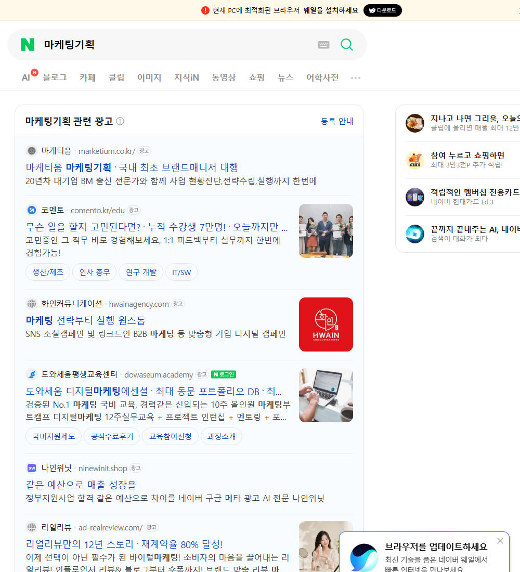Image resolution: width=520 pixels, height=572 pixels.
Task: Click the green magnifier search icon
Action: click(x=347, y=45)
